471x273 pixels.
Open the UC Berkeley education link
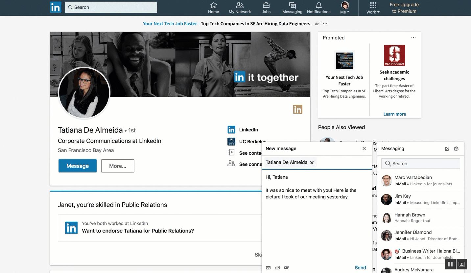[252, 142]
